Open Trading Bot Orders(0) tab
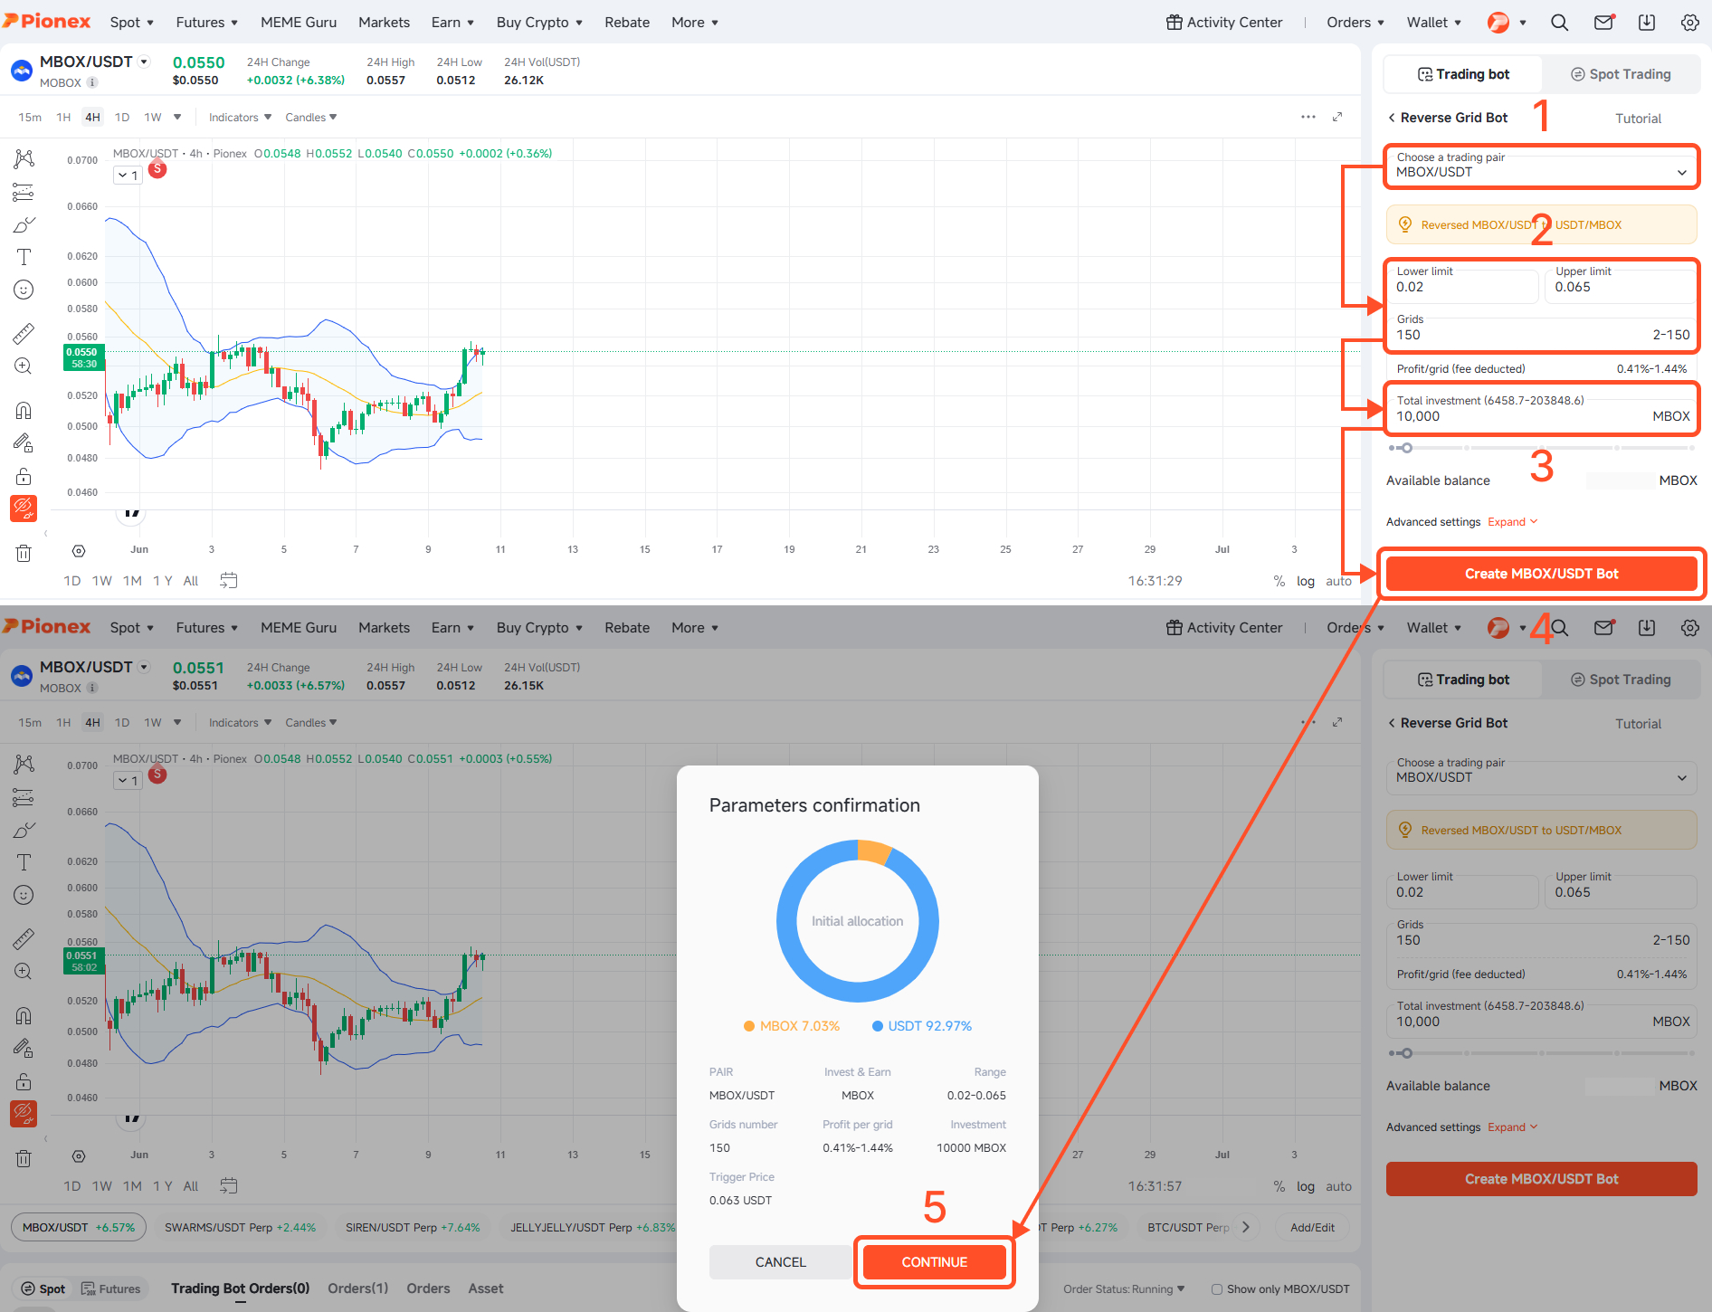 [240, 1288]
